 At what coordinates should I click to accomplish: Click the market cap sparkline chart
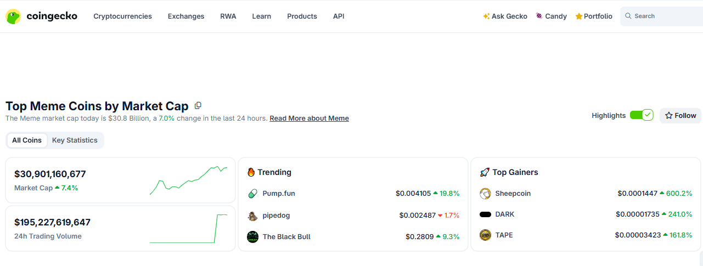188,180
